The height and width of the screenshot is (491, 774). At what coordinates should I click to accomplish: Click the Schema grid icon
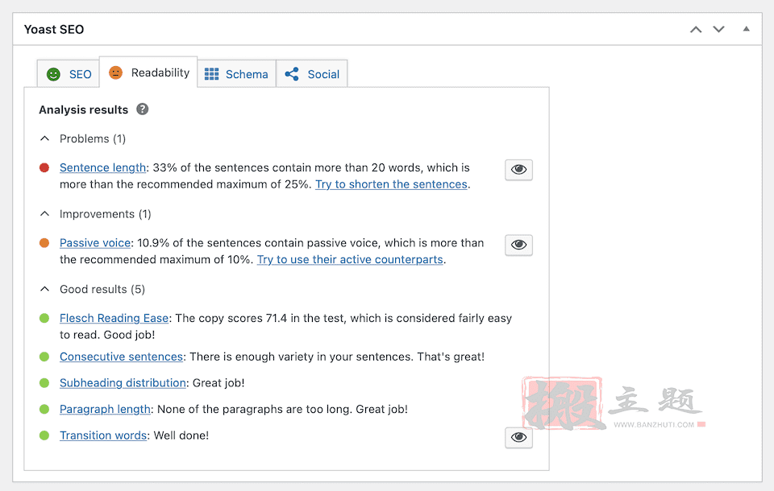(212, 74)
